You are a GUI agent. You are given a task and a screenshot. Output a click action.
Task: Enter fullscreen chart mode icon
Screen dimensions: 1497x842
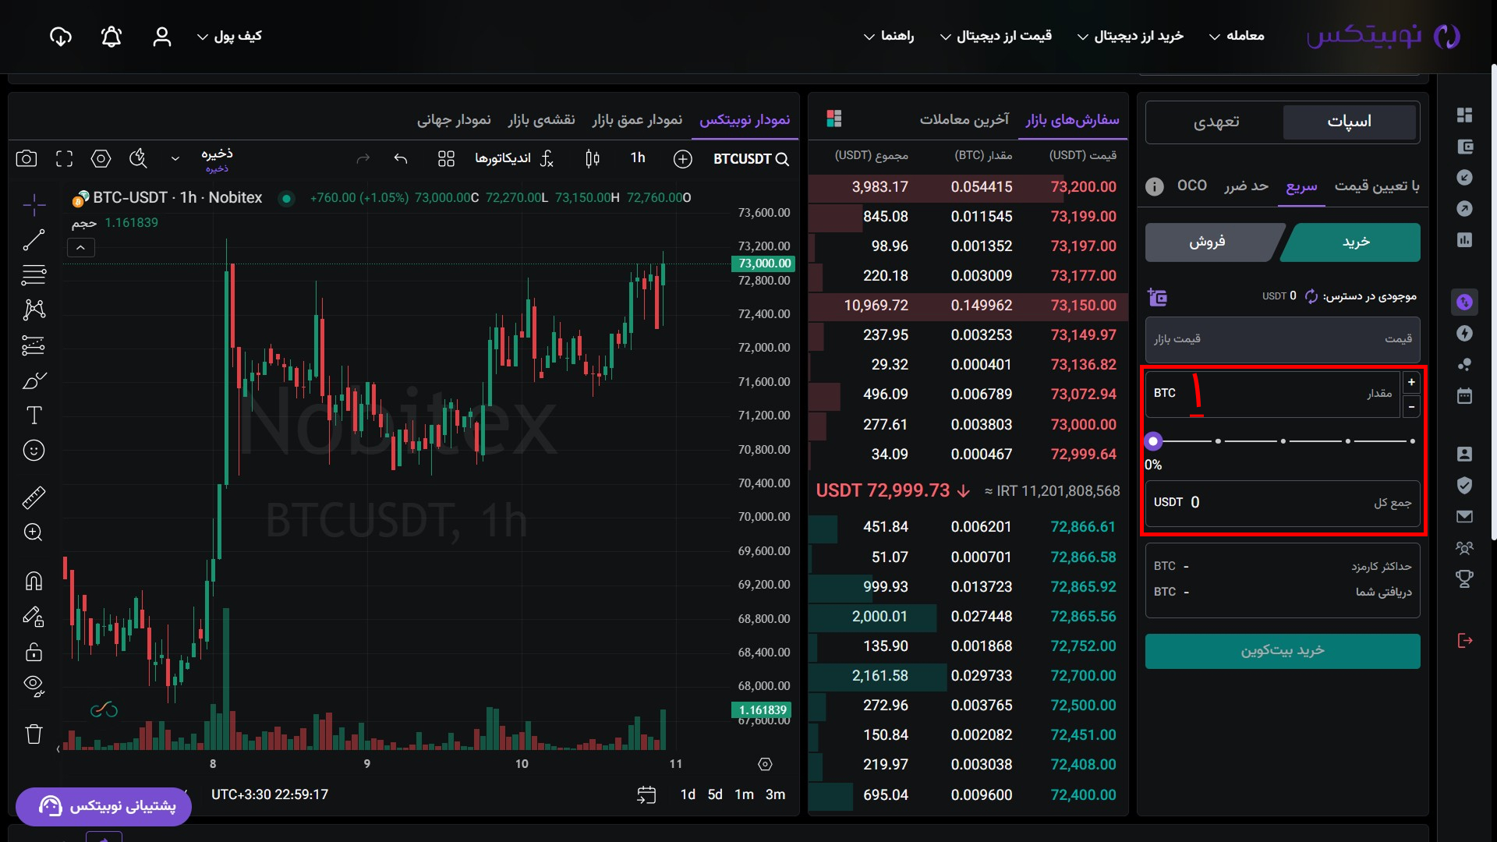pyautogui.click(x=64, y=159)
